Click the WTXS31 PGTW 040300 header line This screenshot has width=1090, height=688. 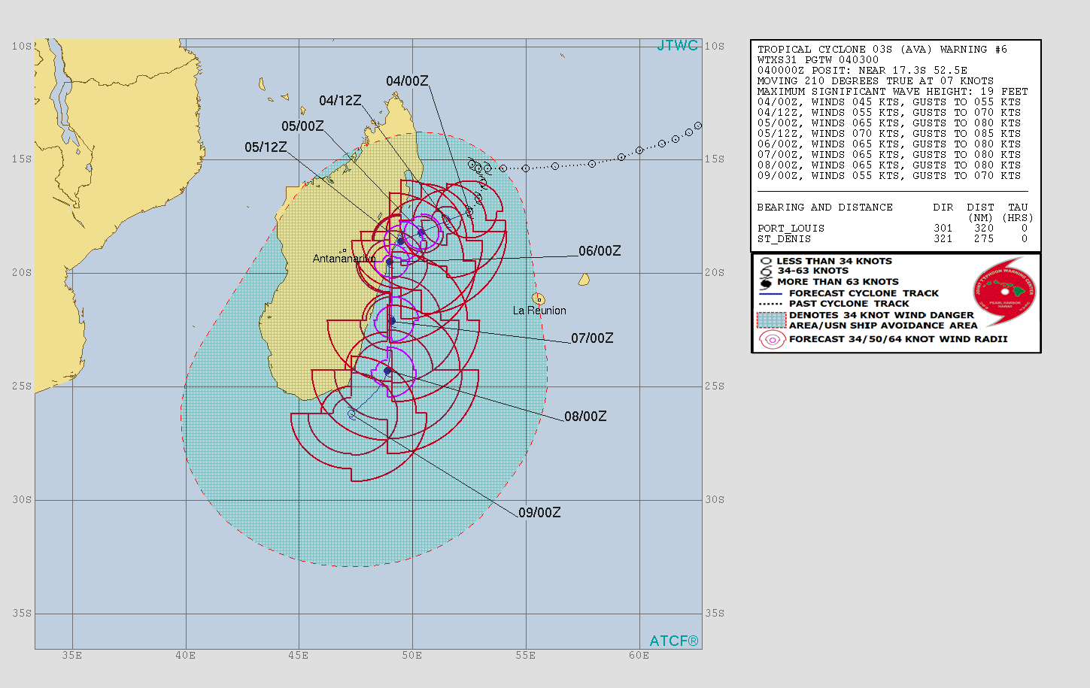818,60
